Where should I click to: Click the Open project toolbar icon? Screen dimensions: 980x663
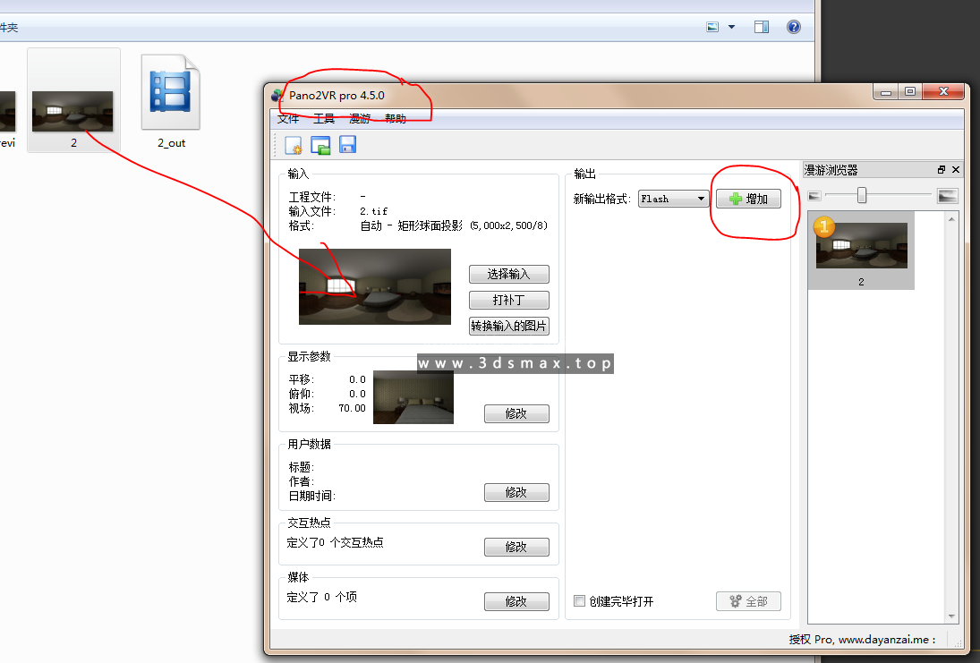[320, 146]
